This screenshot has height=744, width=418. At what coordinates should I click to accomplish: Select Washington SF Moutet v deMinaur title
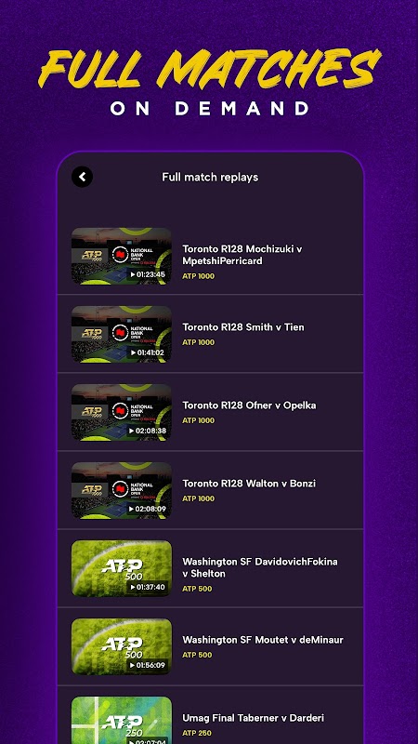pyautogui.click(x=263, y=640)
